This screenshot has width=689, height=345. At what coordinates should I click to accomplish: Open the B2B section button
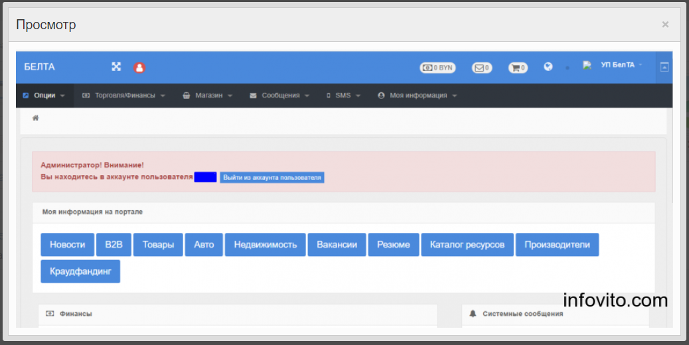[114, 244]
